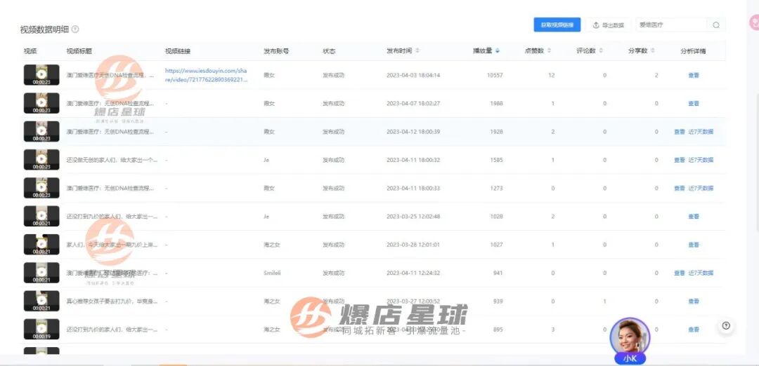The width and height of the screenshot is (759, 366).
Task: Click the publish time 2023-03-28 12:01:01
Action: 413,245
